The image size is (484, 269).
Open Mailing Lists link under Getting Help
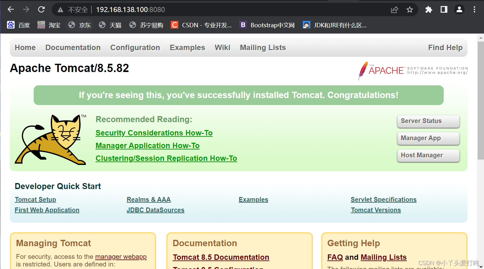384,257
